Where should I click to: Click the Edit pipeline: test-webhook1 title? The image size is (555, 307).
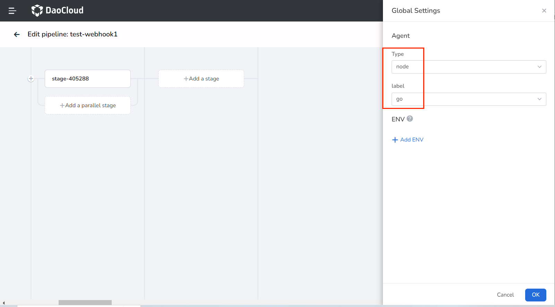tap(72, 34)
